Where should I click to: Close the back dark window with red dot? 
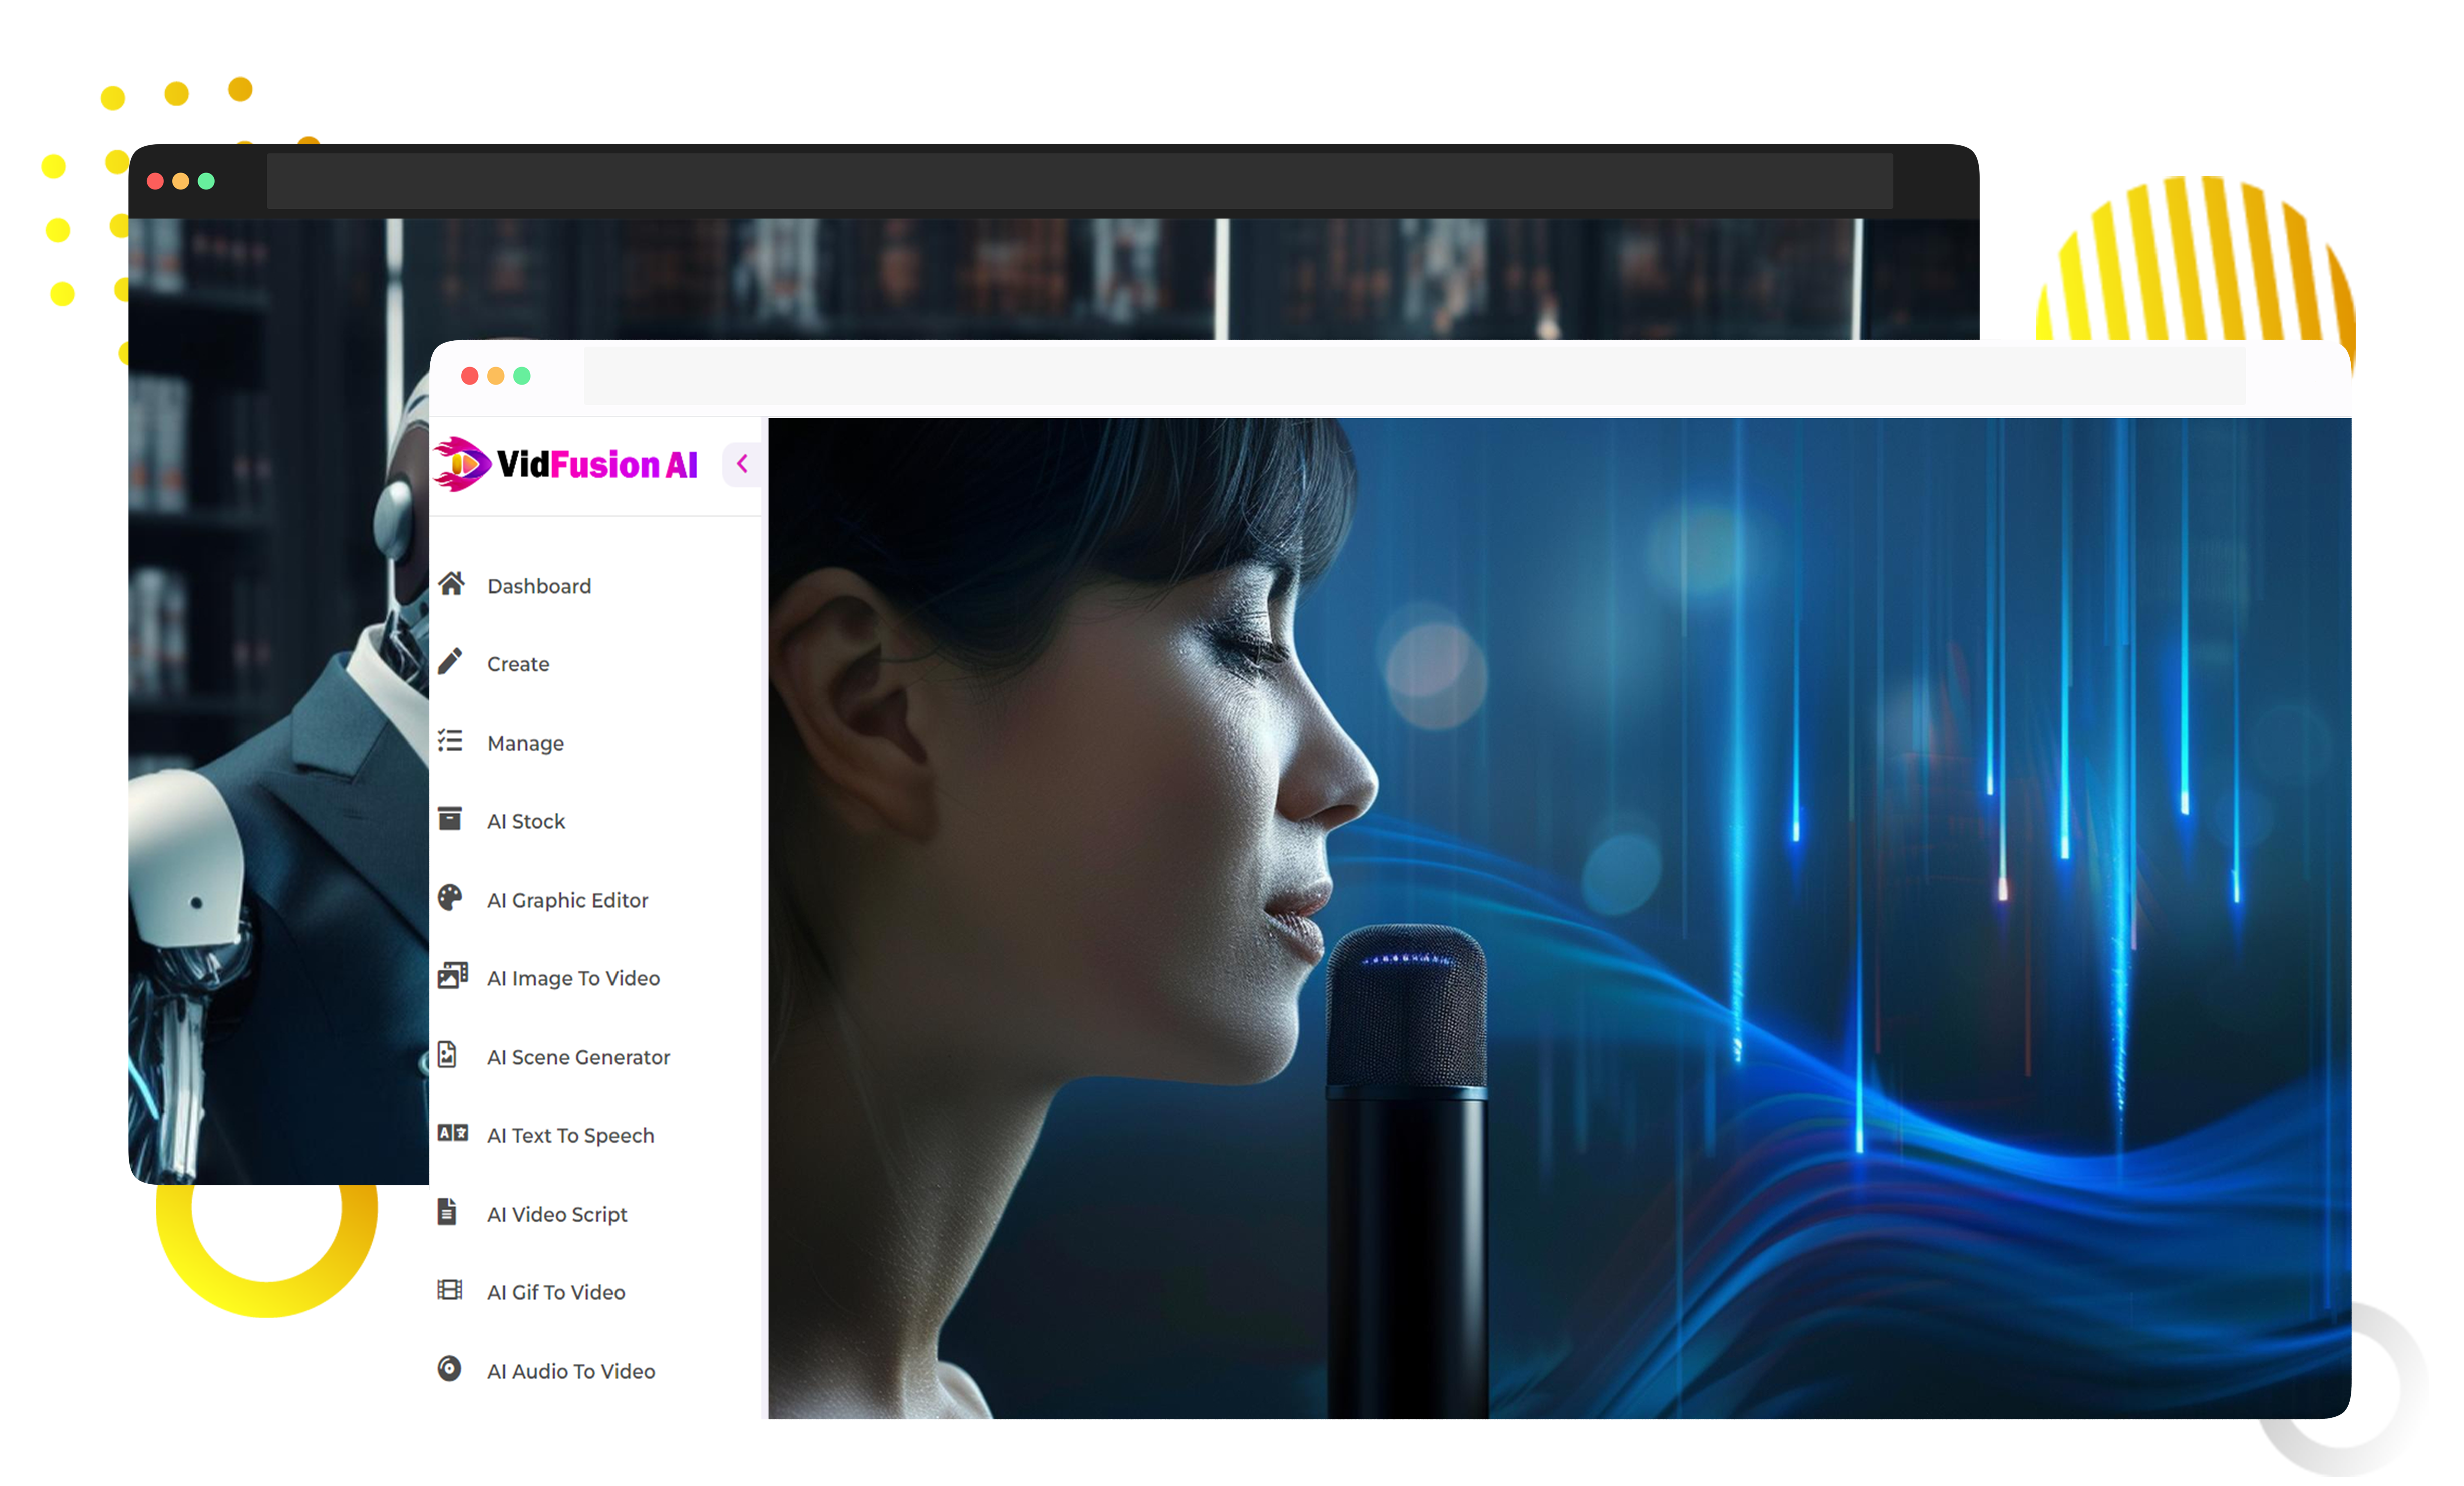[x=155, y=181]
